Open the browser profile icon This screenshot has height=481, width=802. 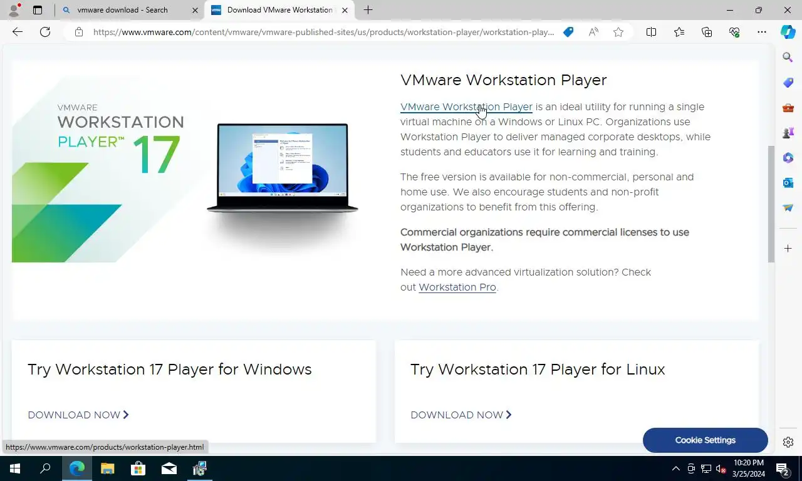14,10
